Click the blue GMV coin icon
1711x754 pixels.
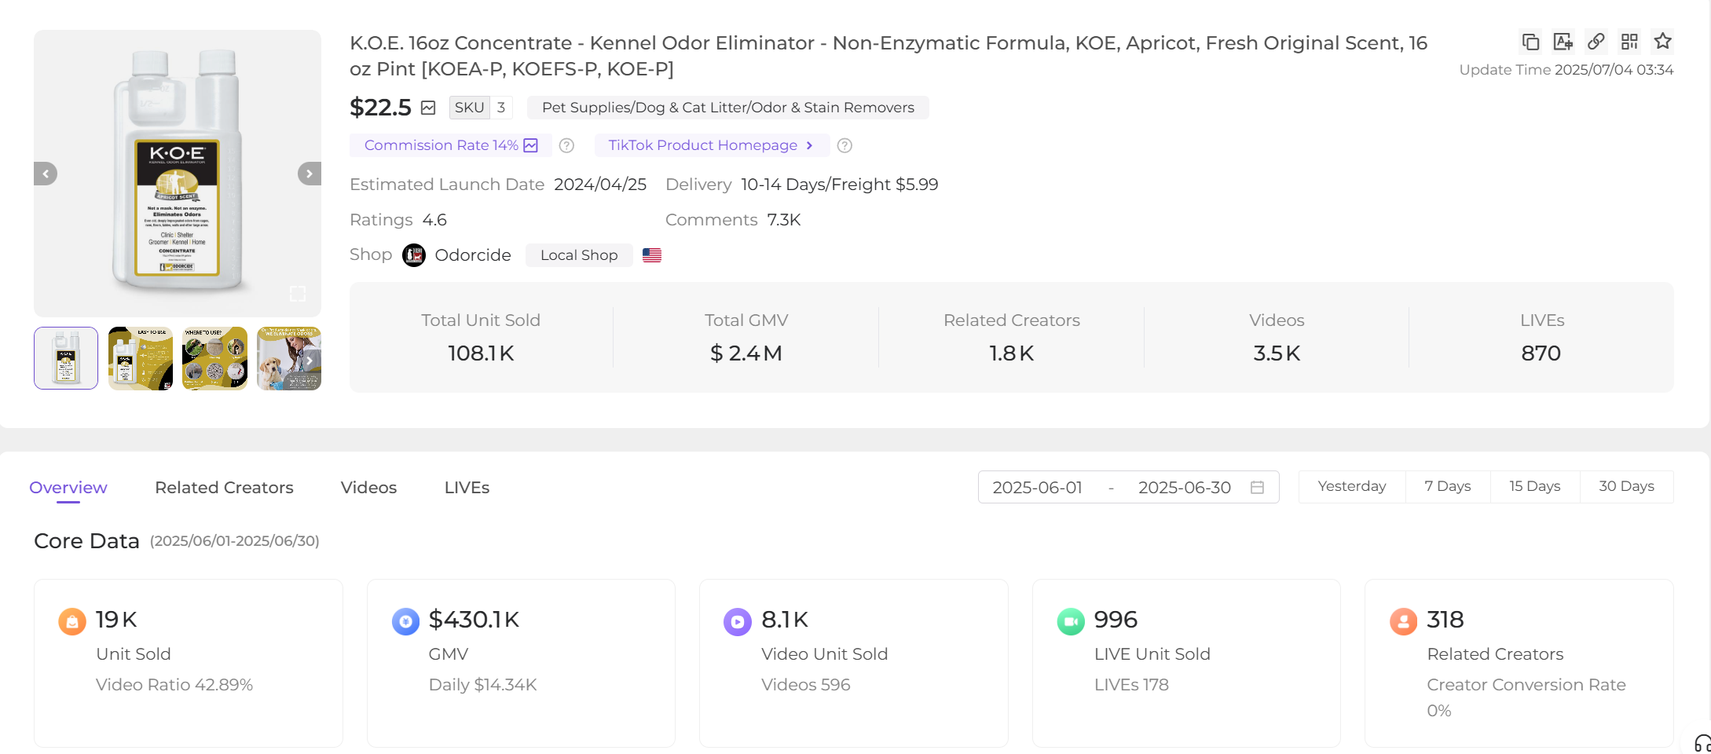pos(405,622)
